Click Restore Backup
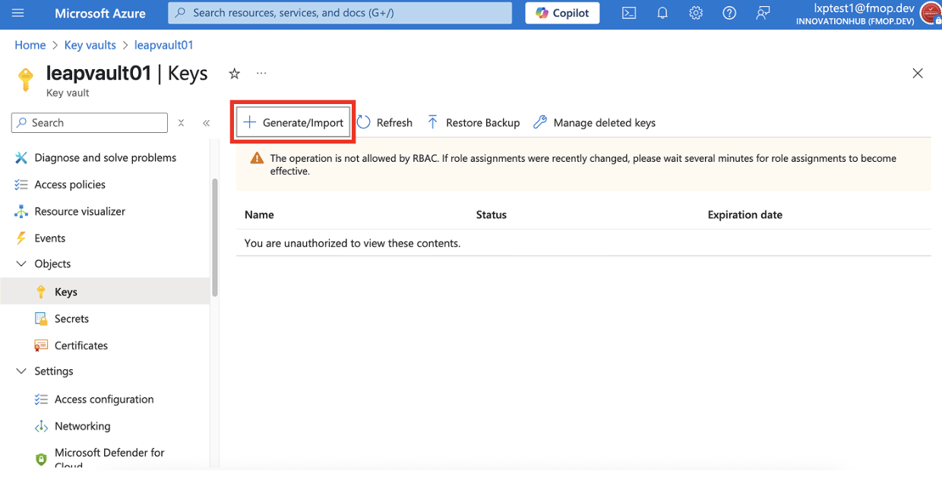The width and height of the screenshot is (942, 477). tap(473, 122)
